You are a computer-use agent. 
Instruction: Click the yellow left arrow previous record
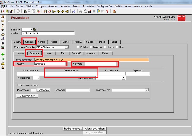[x=58, y=11]
